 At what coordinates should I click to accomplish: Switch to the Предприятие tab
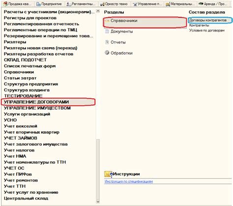(49, 4)
